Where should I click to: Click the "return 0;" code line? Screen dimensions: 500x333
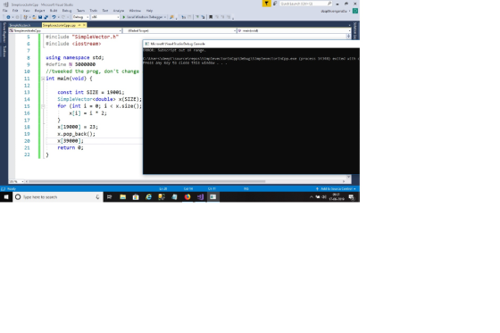[x=71, y=147]
